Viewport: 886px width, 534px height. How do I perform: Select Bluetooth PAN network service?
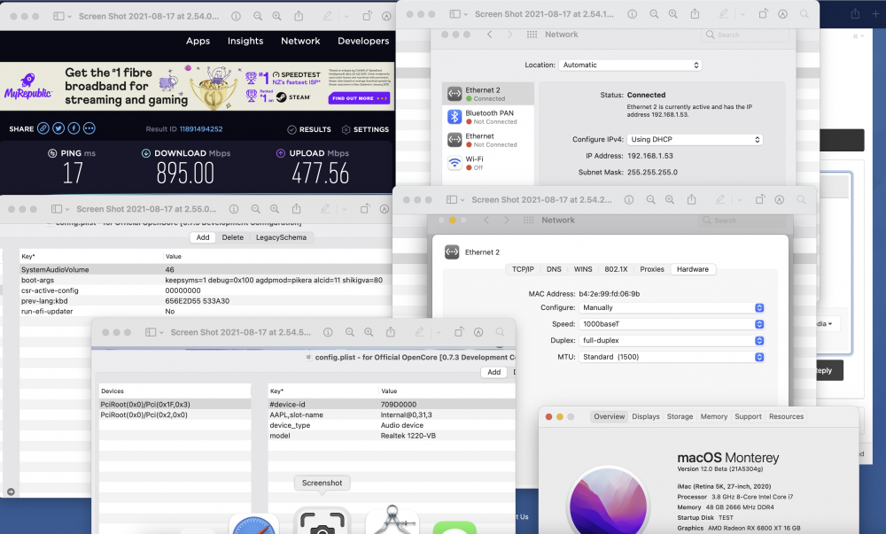coord(488,117)
